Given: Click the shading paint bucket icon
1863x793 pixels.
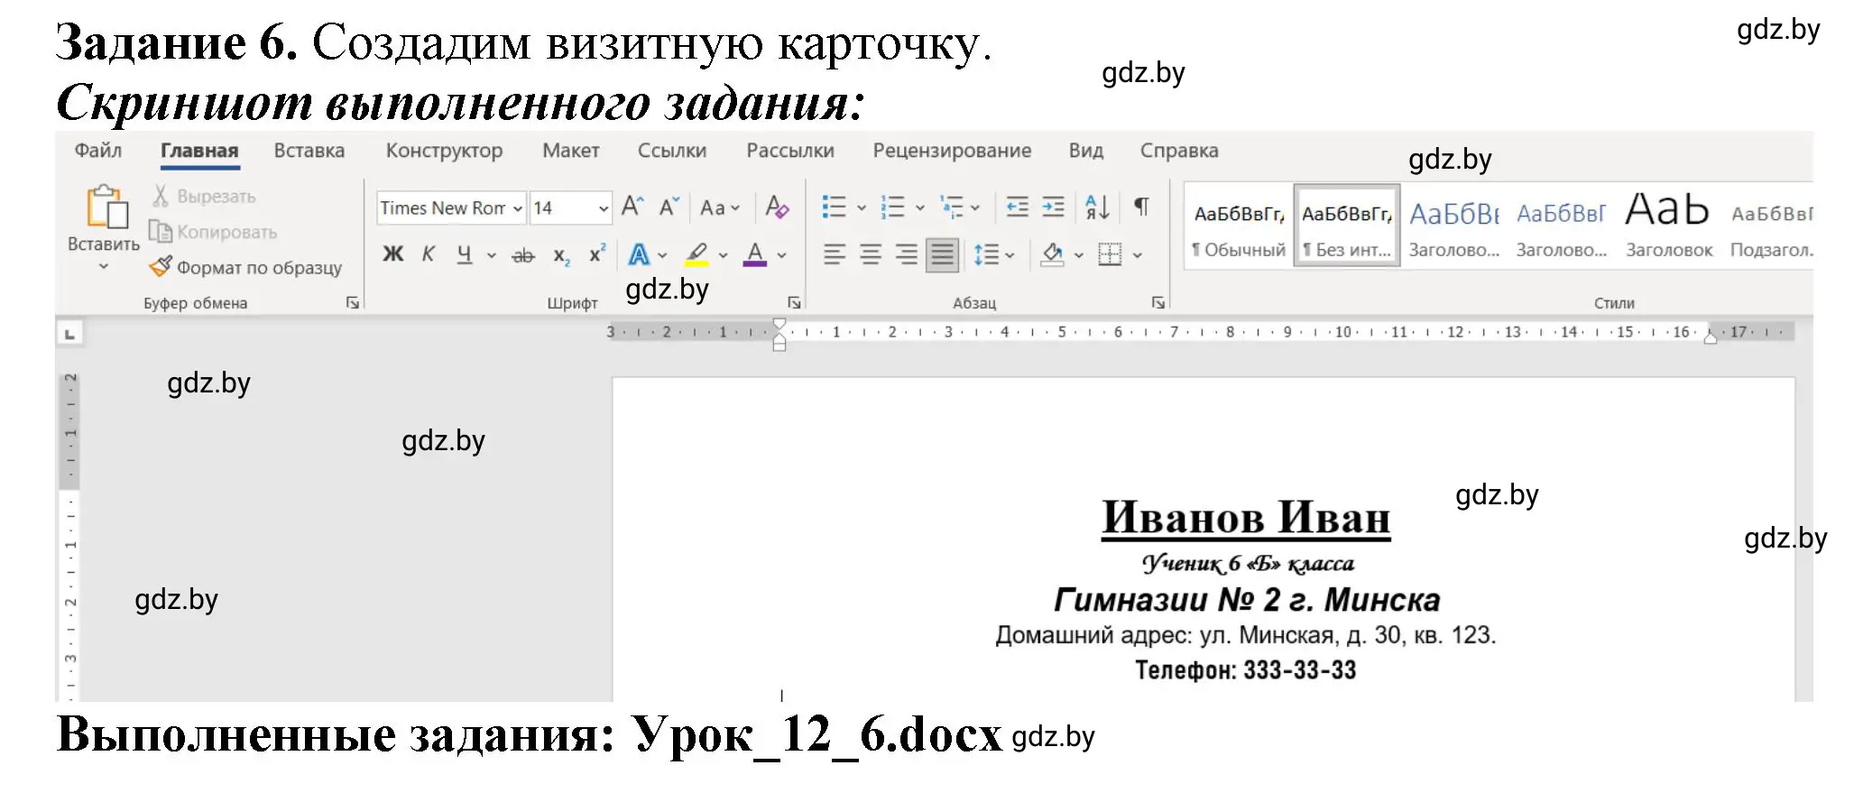Looking at the screenshot, I should pyautogui.click(x=1053, y=255).
